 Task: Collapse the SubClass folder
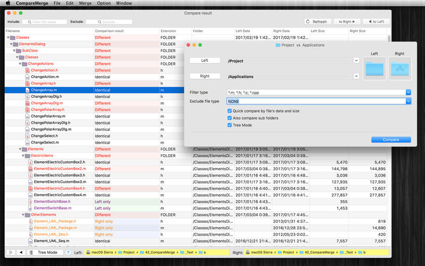tap(14, 51)
